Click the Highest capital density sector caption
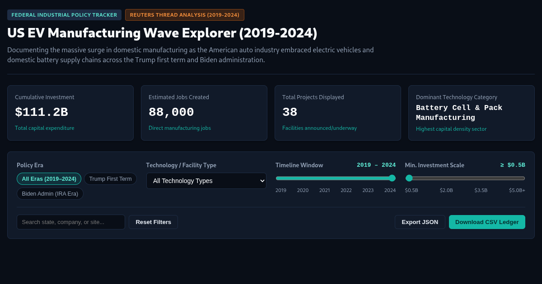542x284 pixels. [x=451, y=129]
